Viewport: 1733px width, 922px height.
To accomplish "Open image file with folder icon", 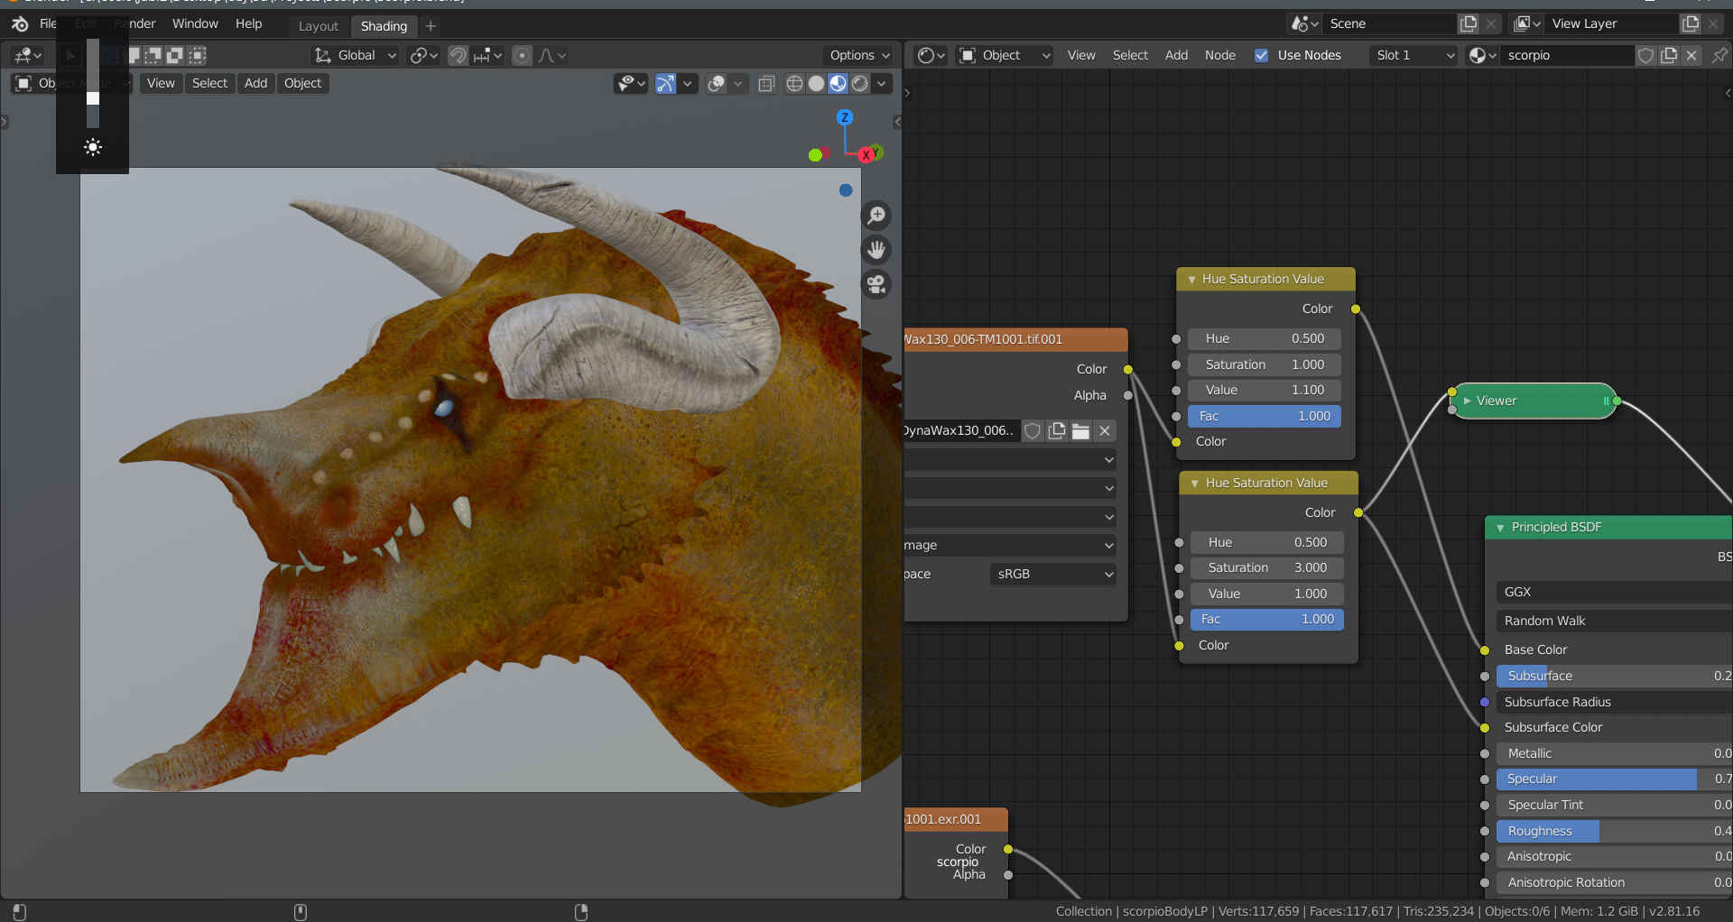I will coord(1080,431).
